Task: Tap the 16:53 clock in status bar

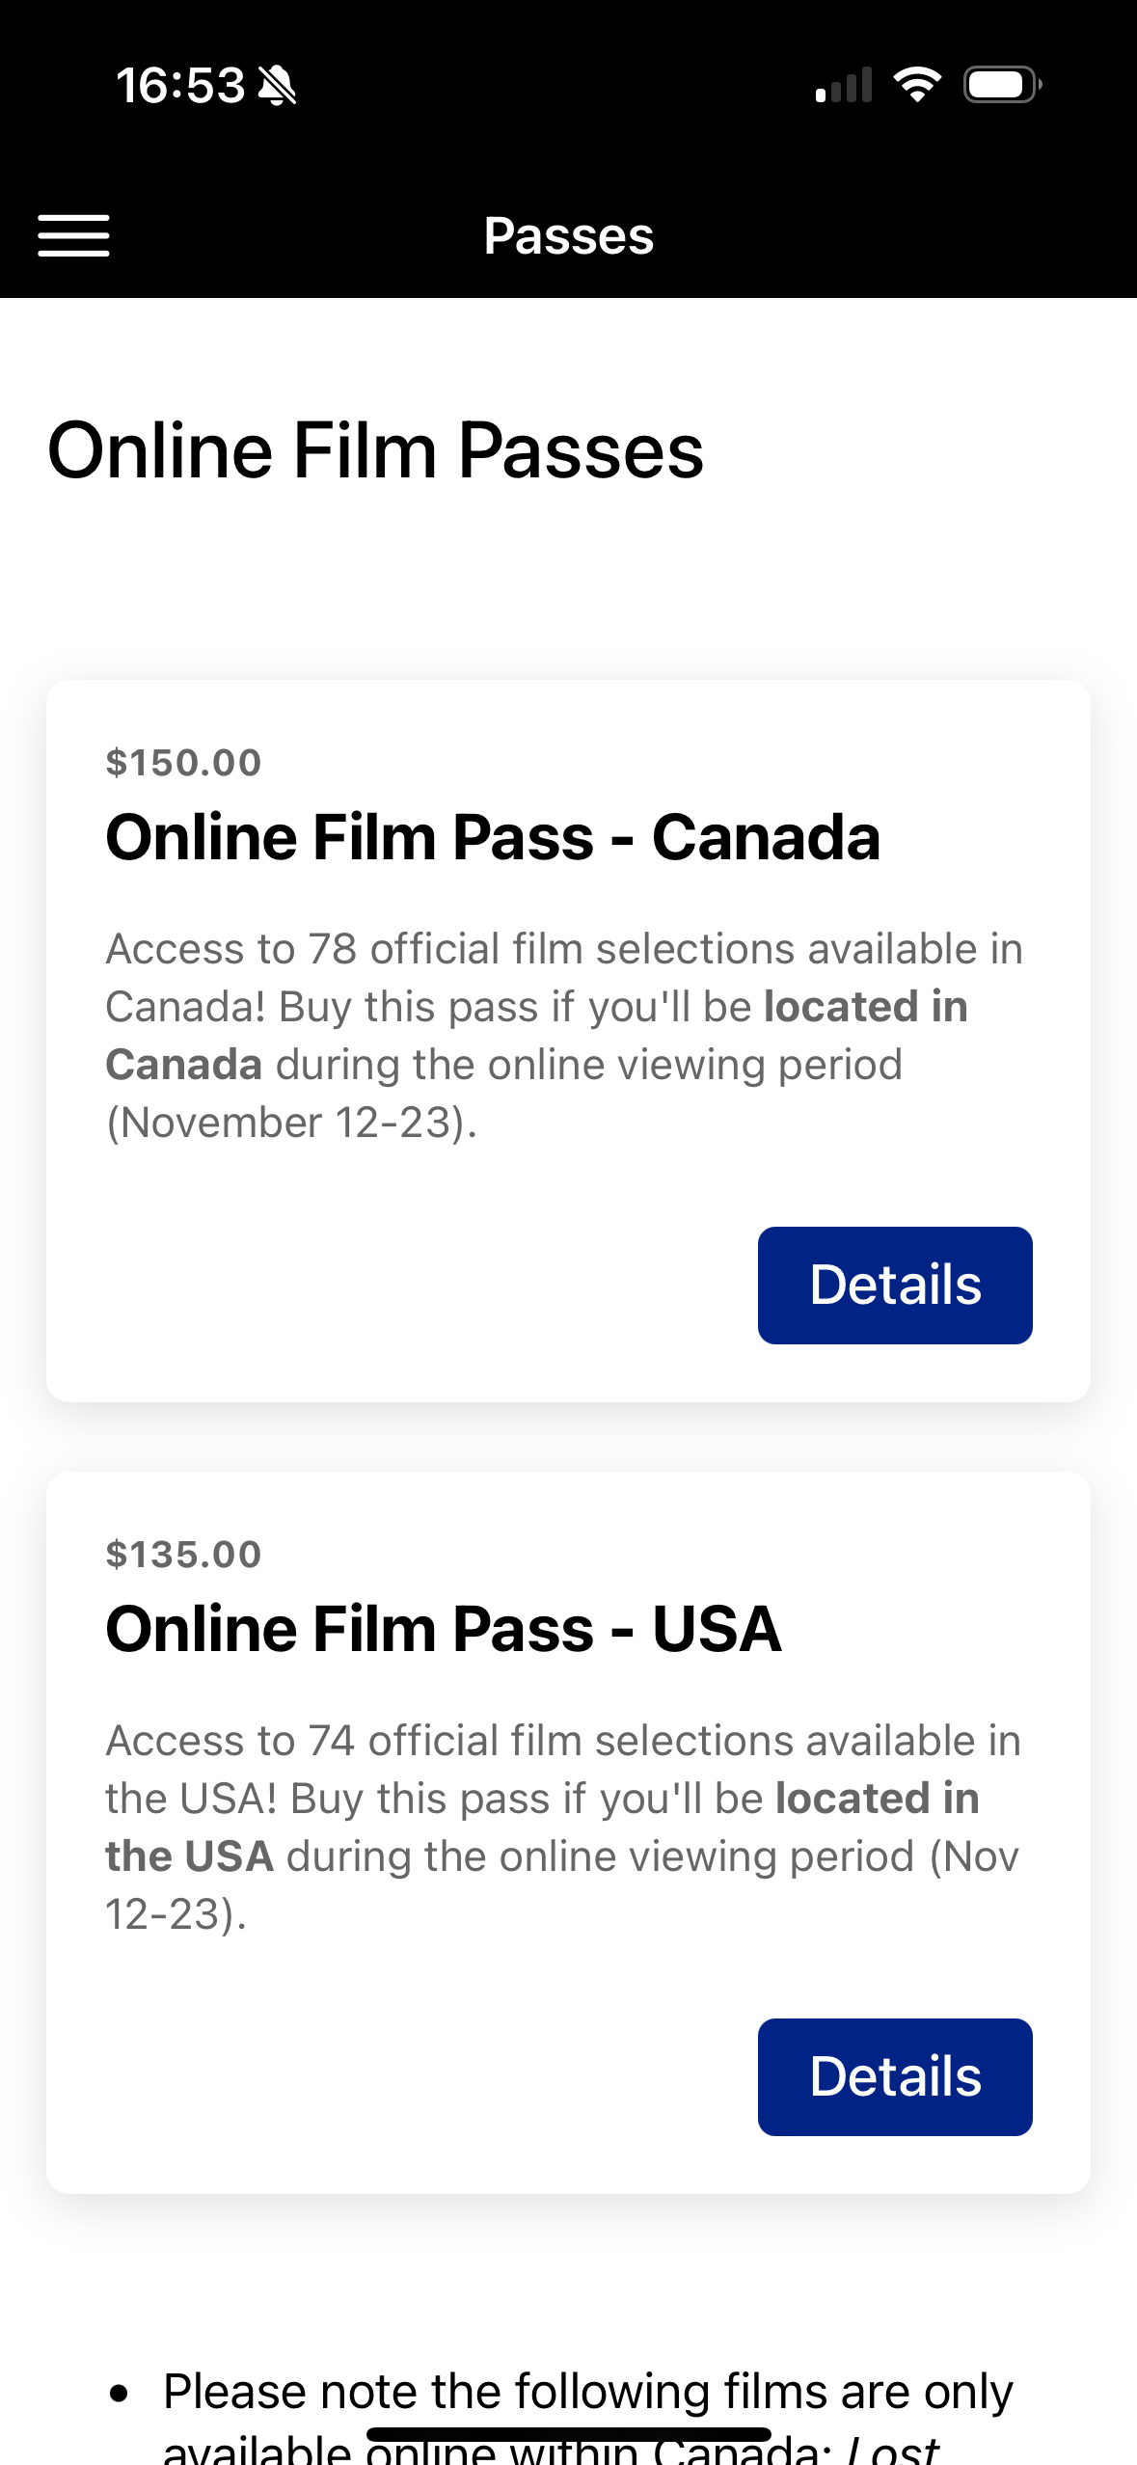Action: (180, 86)
